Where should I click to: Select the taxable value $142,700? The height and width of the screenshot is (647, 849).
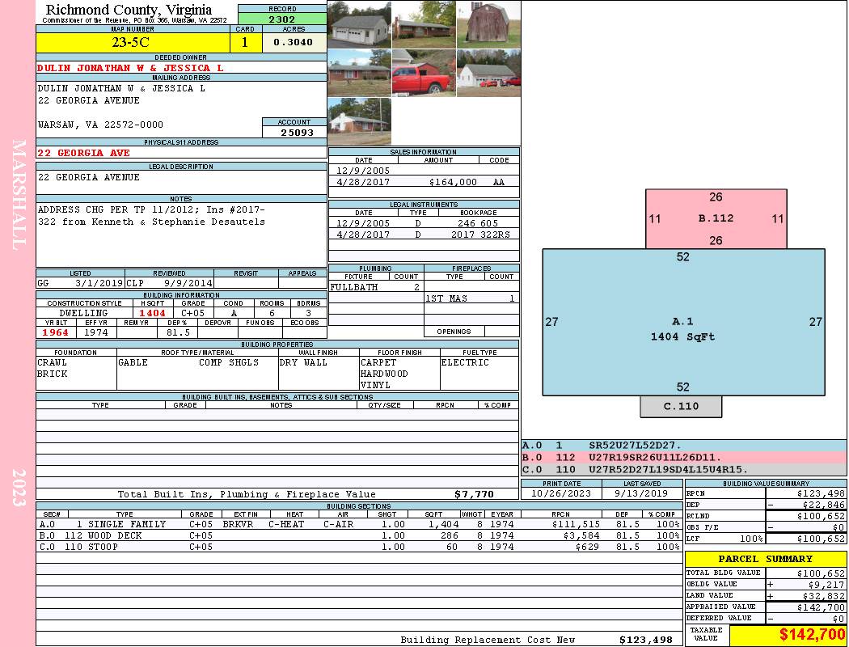[812, 634]
